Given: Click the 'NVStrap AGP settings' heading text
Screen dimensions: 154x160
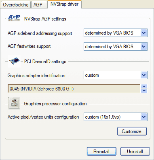Looking at the screenshot, I should coord(45,19).
